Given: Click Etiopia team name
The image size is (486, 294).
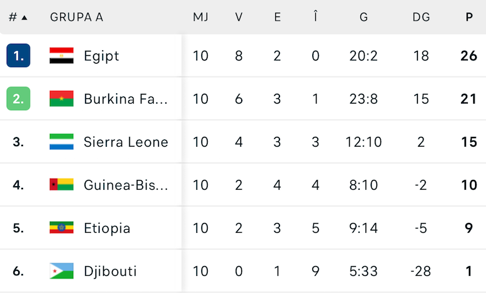Looking at the screenshot, I should [x=107, y=228].
